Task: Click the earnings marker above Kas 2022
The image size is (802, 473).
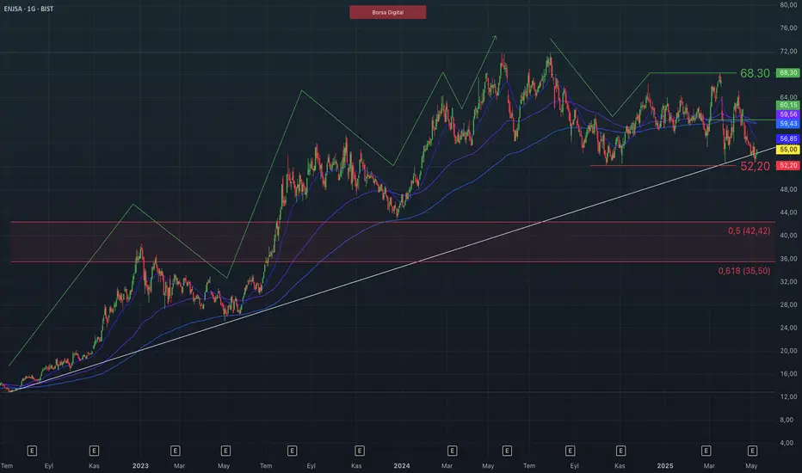Action: (x=94, y=451)
